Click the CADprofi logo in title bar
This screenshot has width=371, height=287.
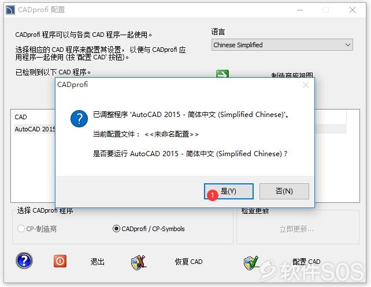10,10
